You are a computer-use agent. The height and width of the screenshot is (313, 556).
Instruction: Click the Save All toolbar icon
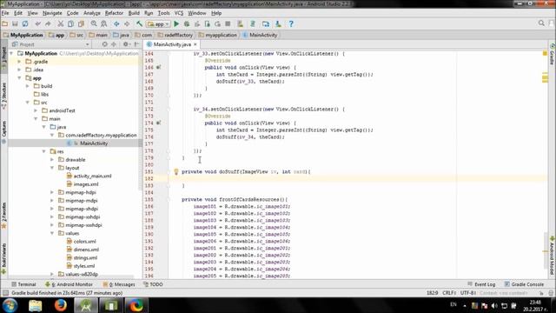15,23
